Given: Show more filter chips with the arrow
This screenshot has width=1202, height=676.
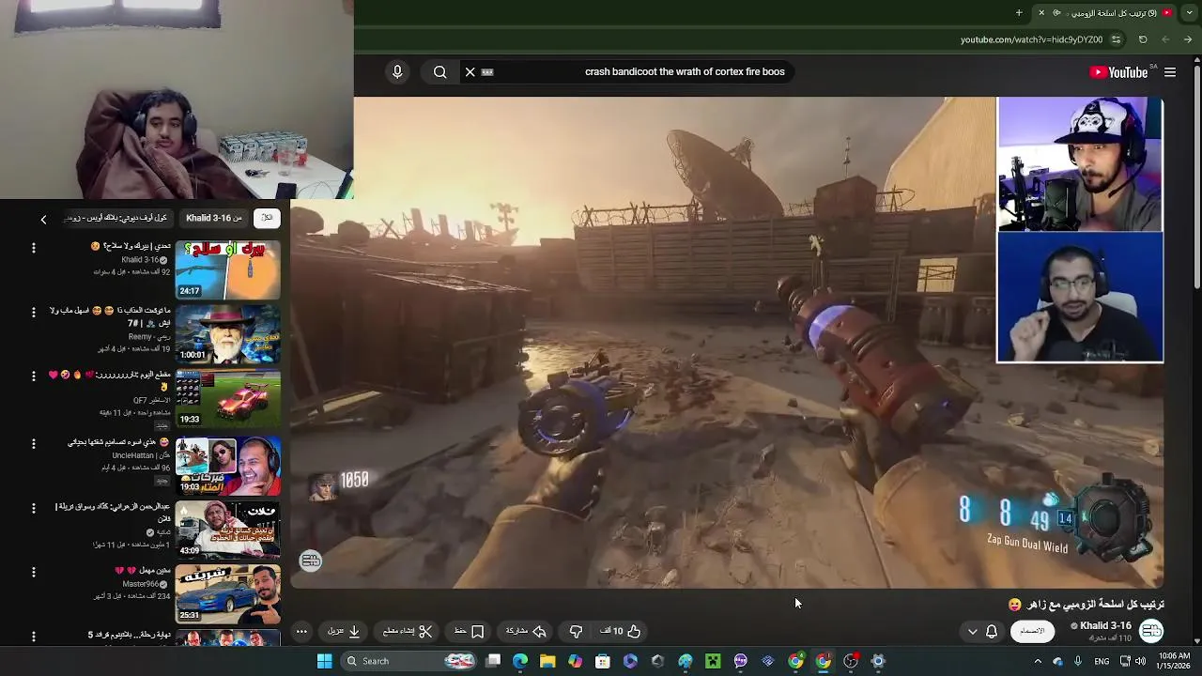Looking at the screenshot, I should tap(43, 219).
